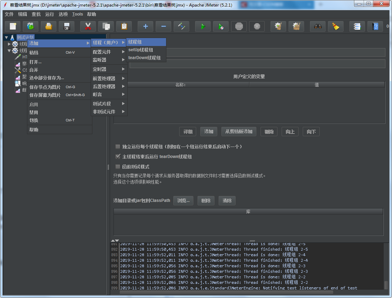Click the log panel vertical scrollbar

tap(386, 285)
